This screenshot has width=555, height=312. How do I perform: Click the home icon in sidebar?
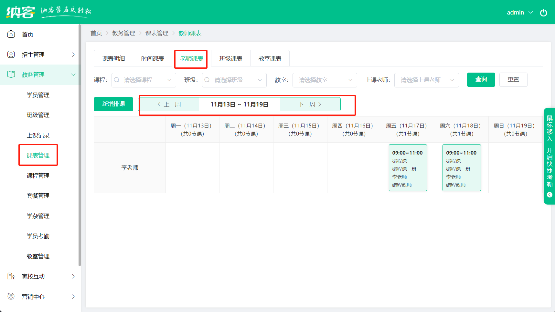(x=11, y=34)
